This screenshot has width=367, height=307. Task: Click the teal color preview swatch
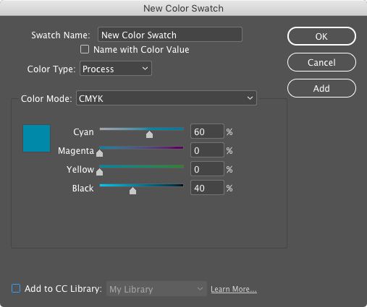pyautogui.click(x=36, y=139)
